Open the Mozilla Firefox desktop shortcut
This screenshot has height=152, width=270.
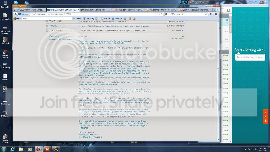[x=5, y=139]
